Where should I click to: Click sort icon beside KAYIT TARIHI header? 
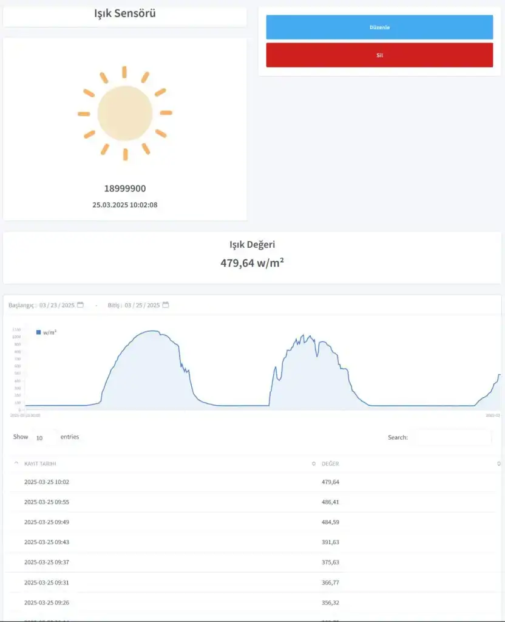[16, 463]
